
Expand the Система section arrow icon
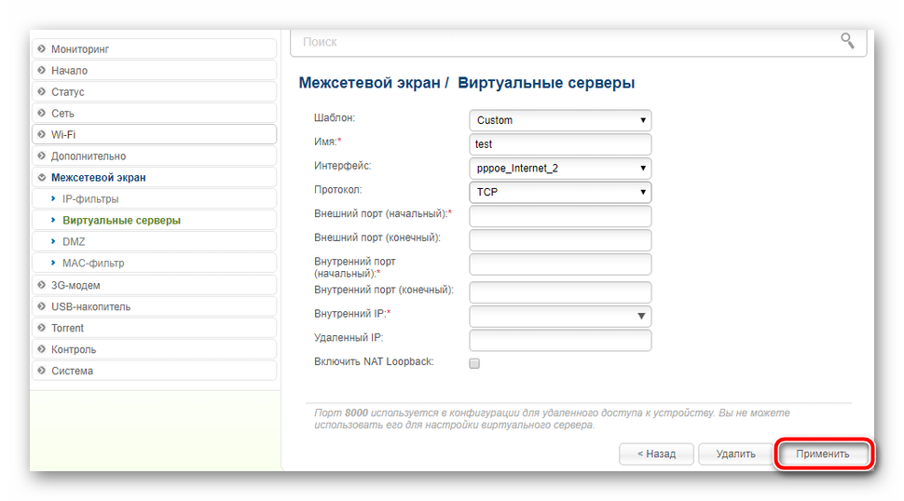click(42, 371)
